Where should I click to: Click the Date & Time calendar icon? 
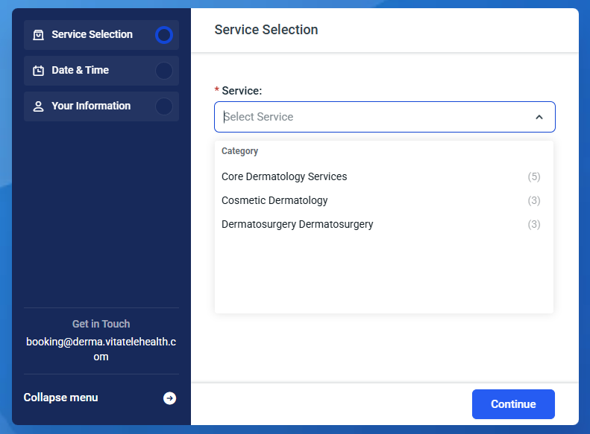38,71
